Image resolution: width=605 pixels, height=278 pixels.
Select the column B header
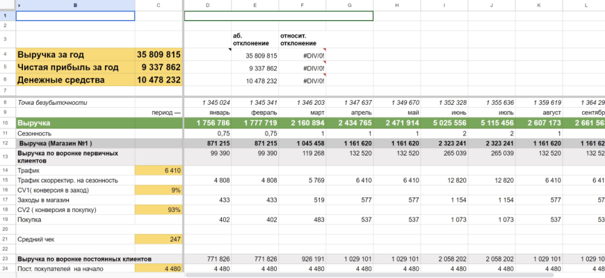pos(75,6)
